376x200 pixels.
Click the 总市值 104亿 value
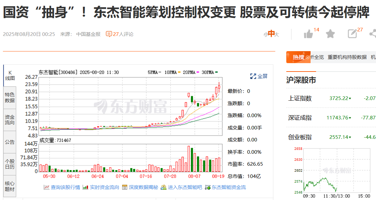click(x=254, y=176)
